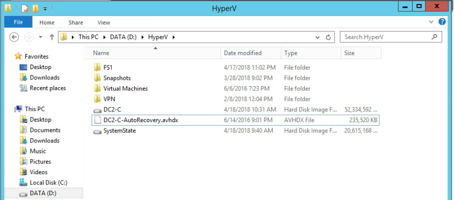Switch to the View ribbon tab
454x200 pixels.
[x=104, y=22]
